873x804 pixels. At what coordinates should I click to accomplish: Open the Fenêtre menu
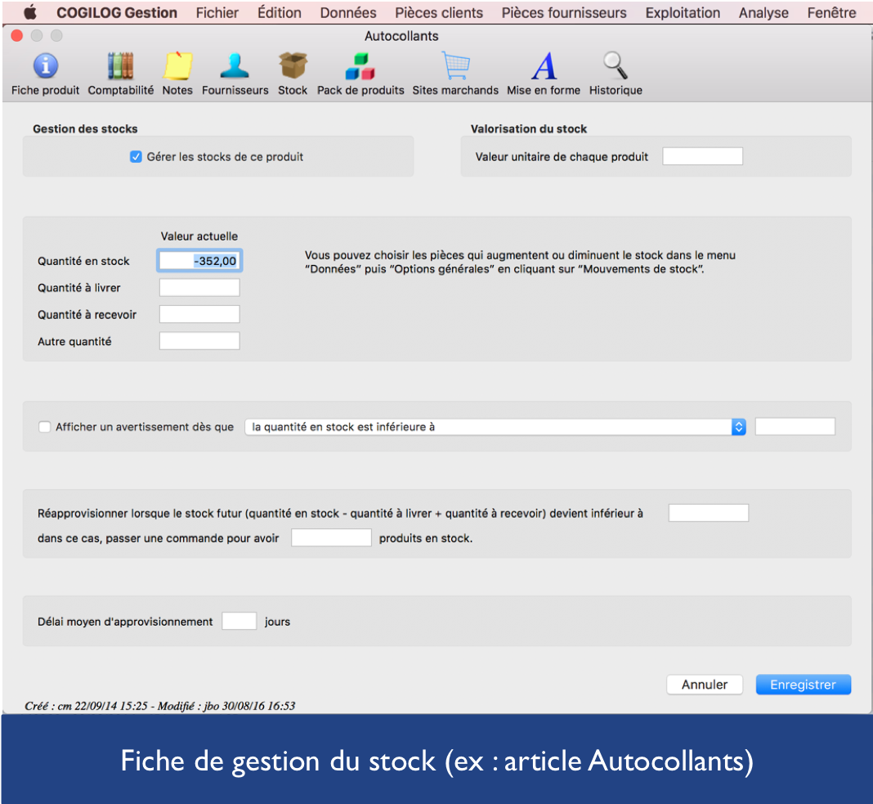point(832,12)
